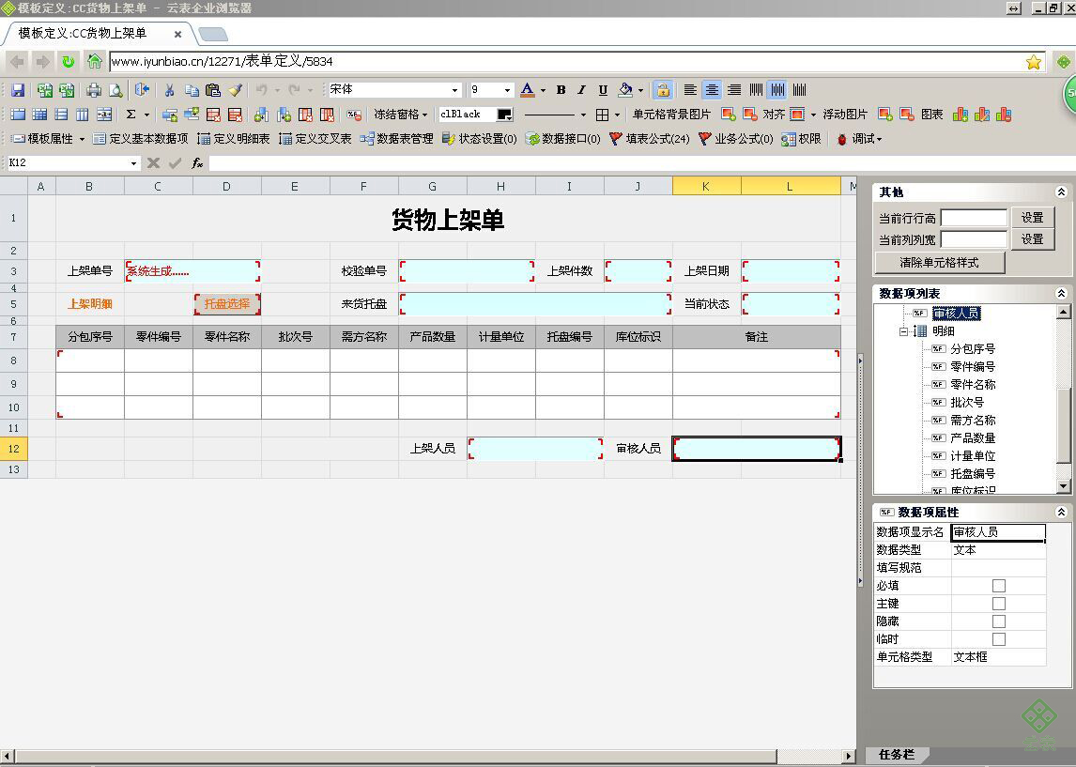Click the green refresh browser icon

(x=68, y=62)
